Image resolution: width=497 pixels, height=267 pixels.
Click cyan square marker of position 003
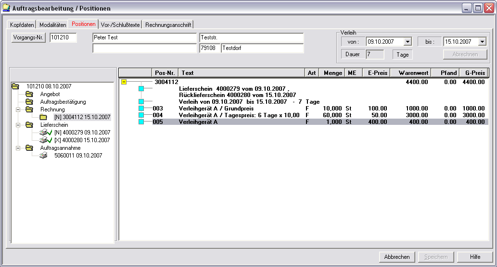[141, 109]
